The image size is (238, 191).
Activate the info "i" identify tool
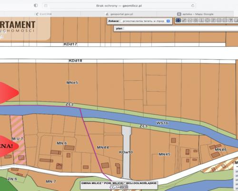click(202, 20)
